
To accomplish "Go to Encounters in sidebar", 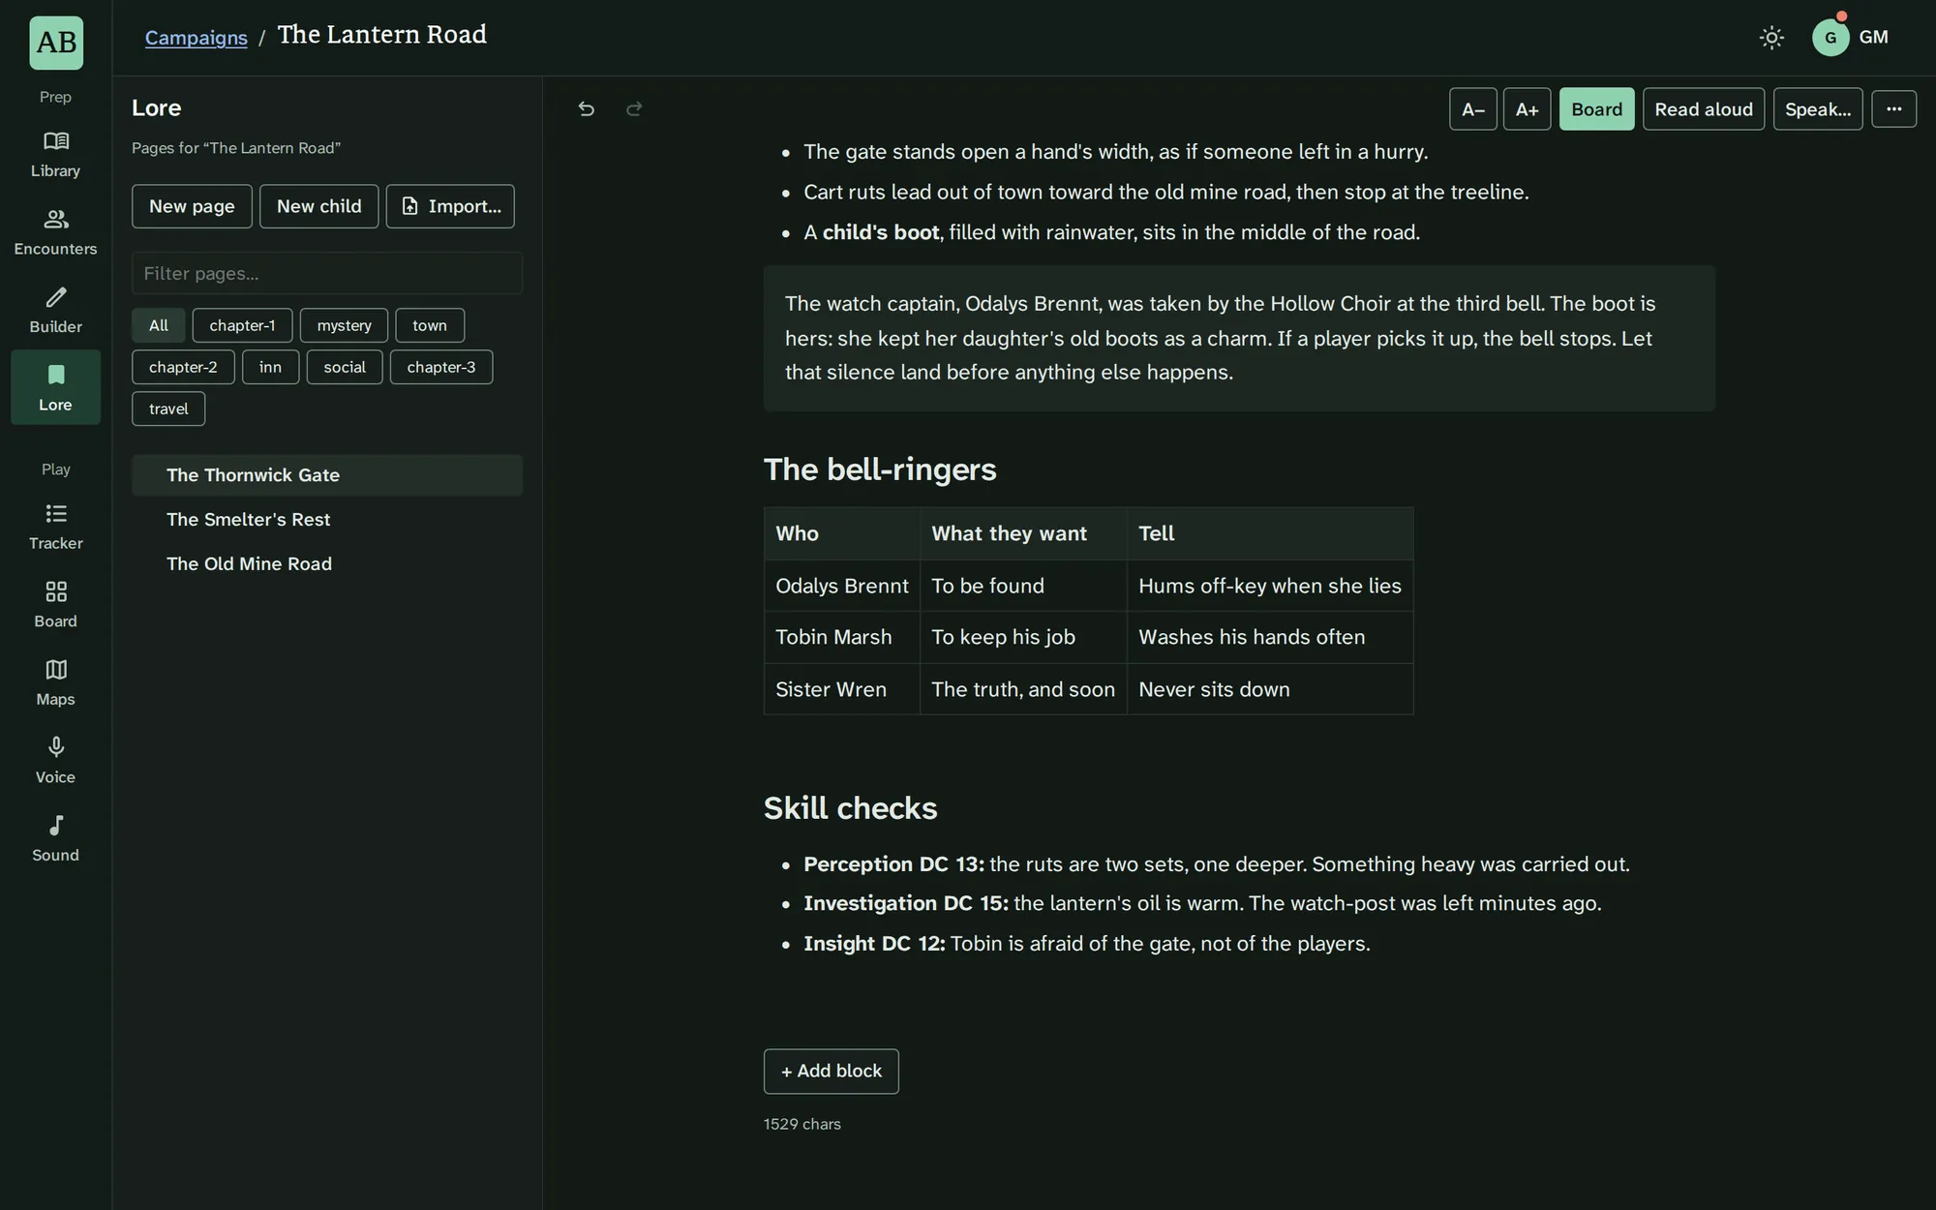I will pyautogui.click(x=55, y=232).
